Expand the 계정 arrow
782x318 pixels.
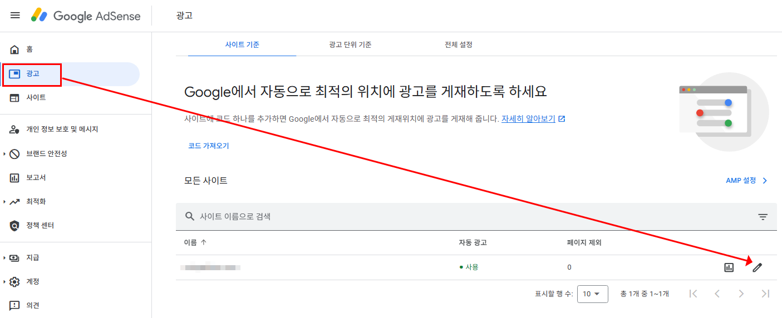[4, 282]
